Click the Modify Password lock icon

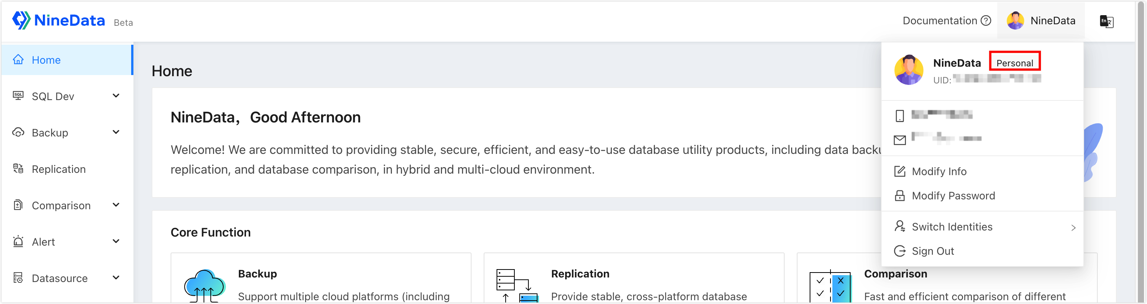pyautogui.click(x=899, y=196)
